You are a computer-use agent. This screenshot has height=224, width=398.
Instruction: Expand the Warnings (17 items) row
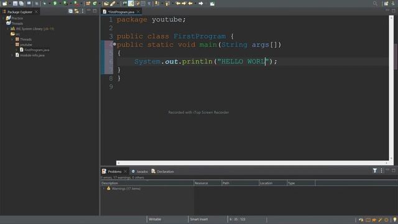tap(103, 189)
